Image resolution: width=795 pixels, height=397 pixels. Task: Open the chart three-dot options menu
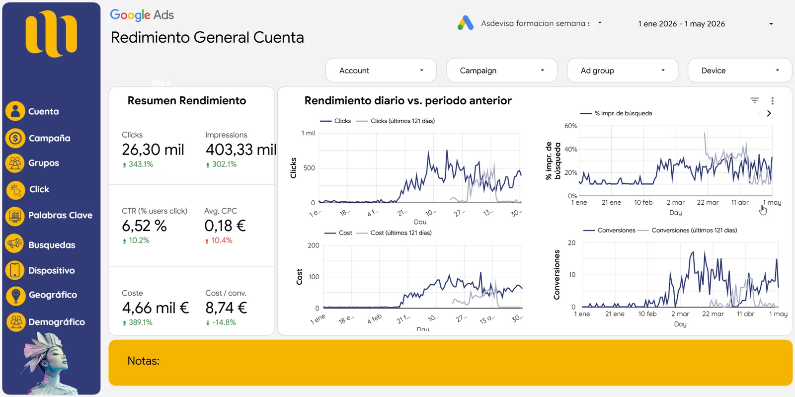(x=772, y=101)
